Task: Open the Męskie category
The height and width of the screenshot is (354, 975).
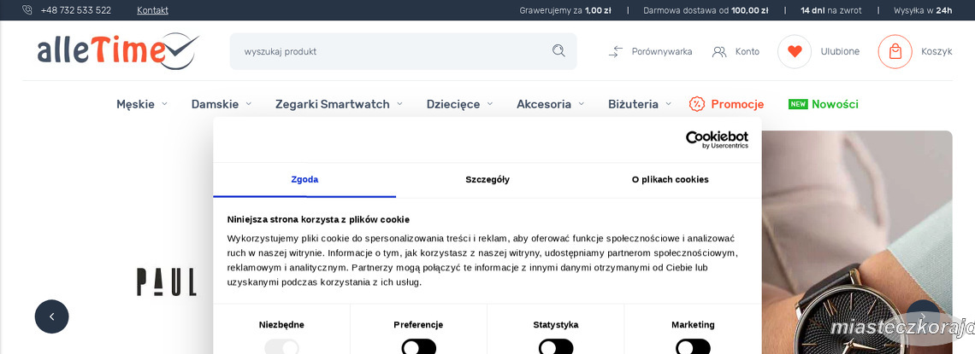Action: pyautogui.click(x=135, y=104)
